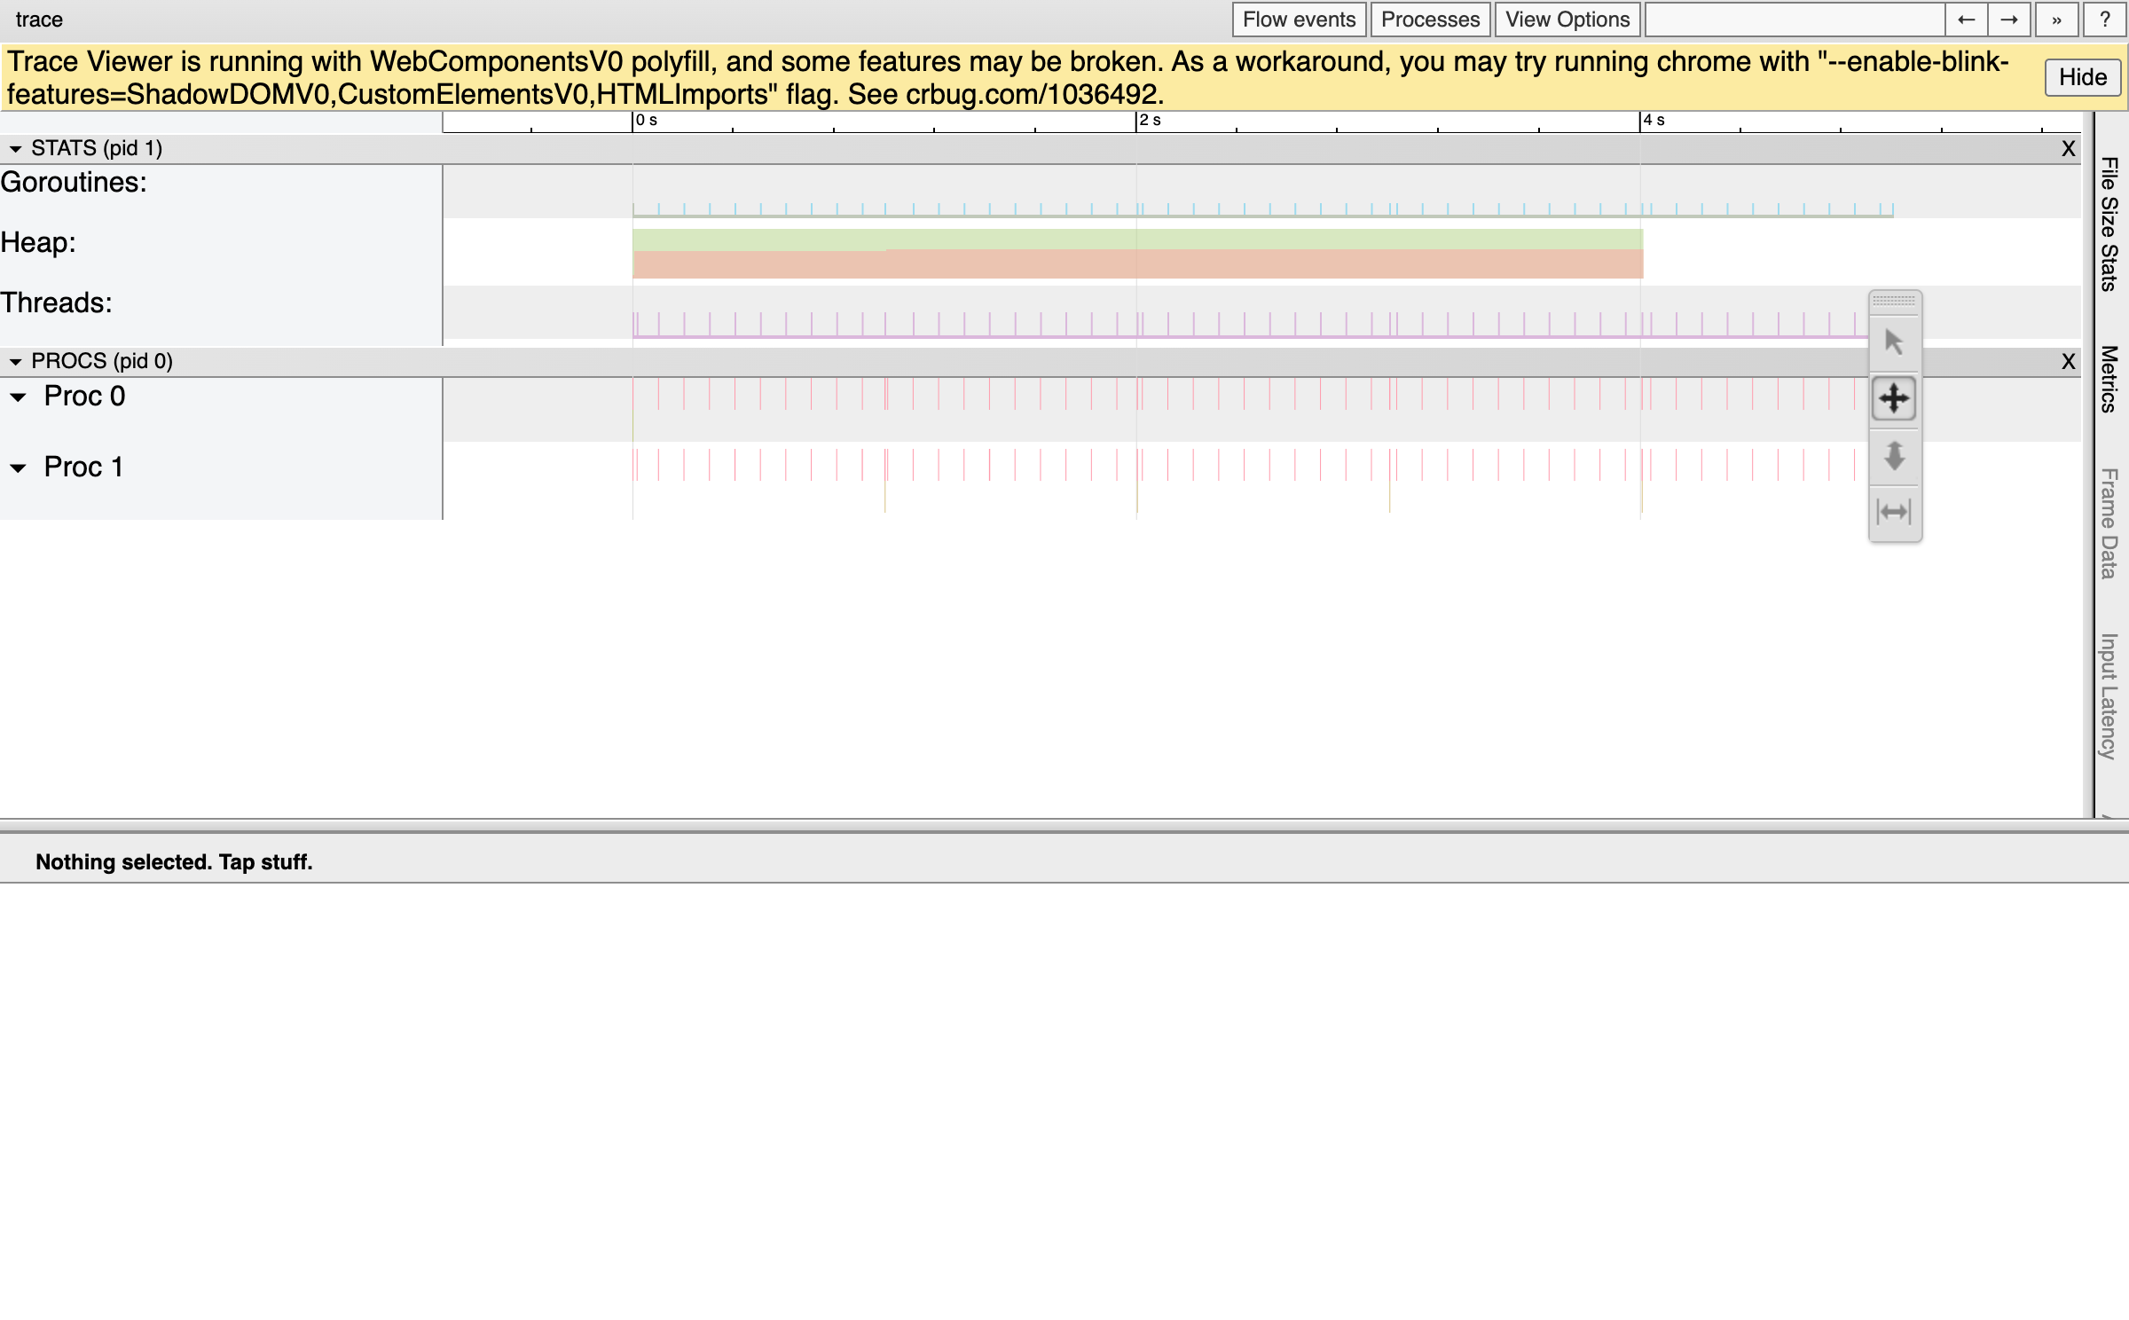Open the Frame Data side tab
Viewport: 2129px width, 1320px height.
[2109, 523]
